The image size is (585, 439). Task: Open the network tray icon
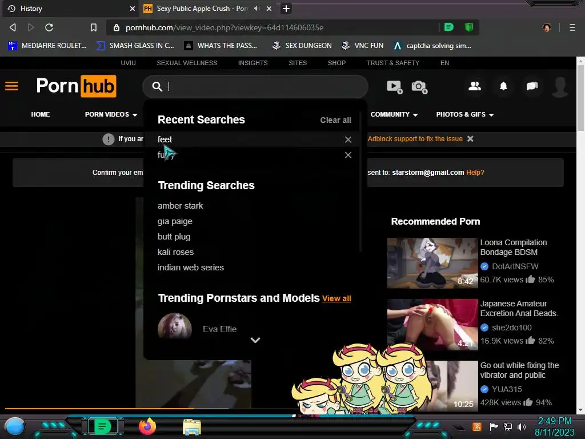click(x=507, y=426)
